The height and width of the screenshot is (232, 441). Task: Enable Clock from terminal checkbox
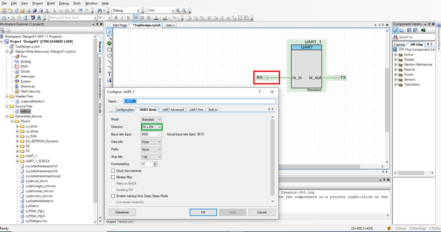(113, 171)
